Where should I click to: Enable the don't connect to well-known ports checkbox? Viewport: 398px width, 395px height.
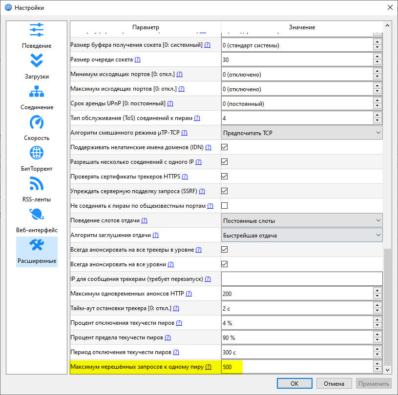click(x=225, y=206)
